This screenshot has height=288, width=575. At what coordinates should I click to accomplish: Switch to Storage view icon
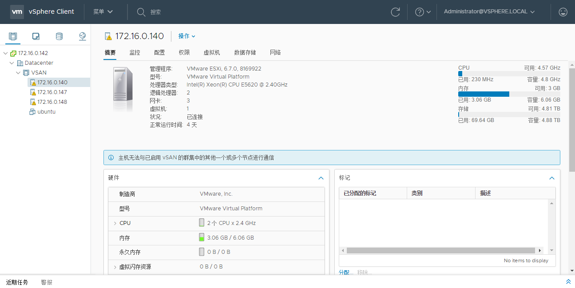59,36
